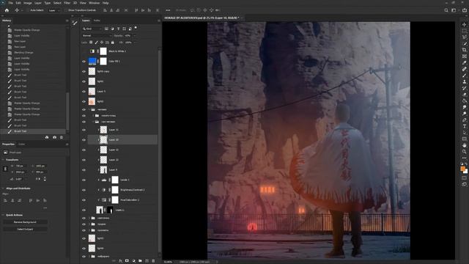469x264 pixels.
Task: Open the three-dots more options in options bar
Action: tap(168, 10)
